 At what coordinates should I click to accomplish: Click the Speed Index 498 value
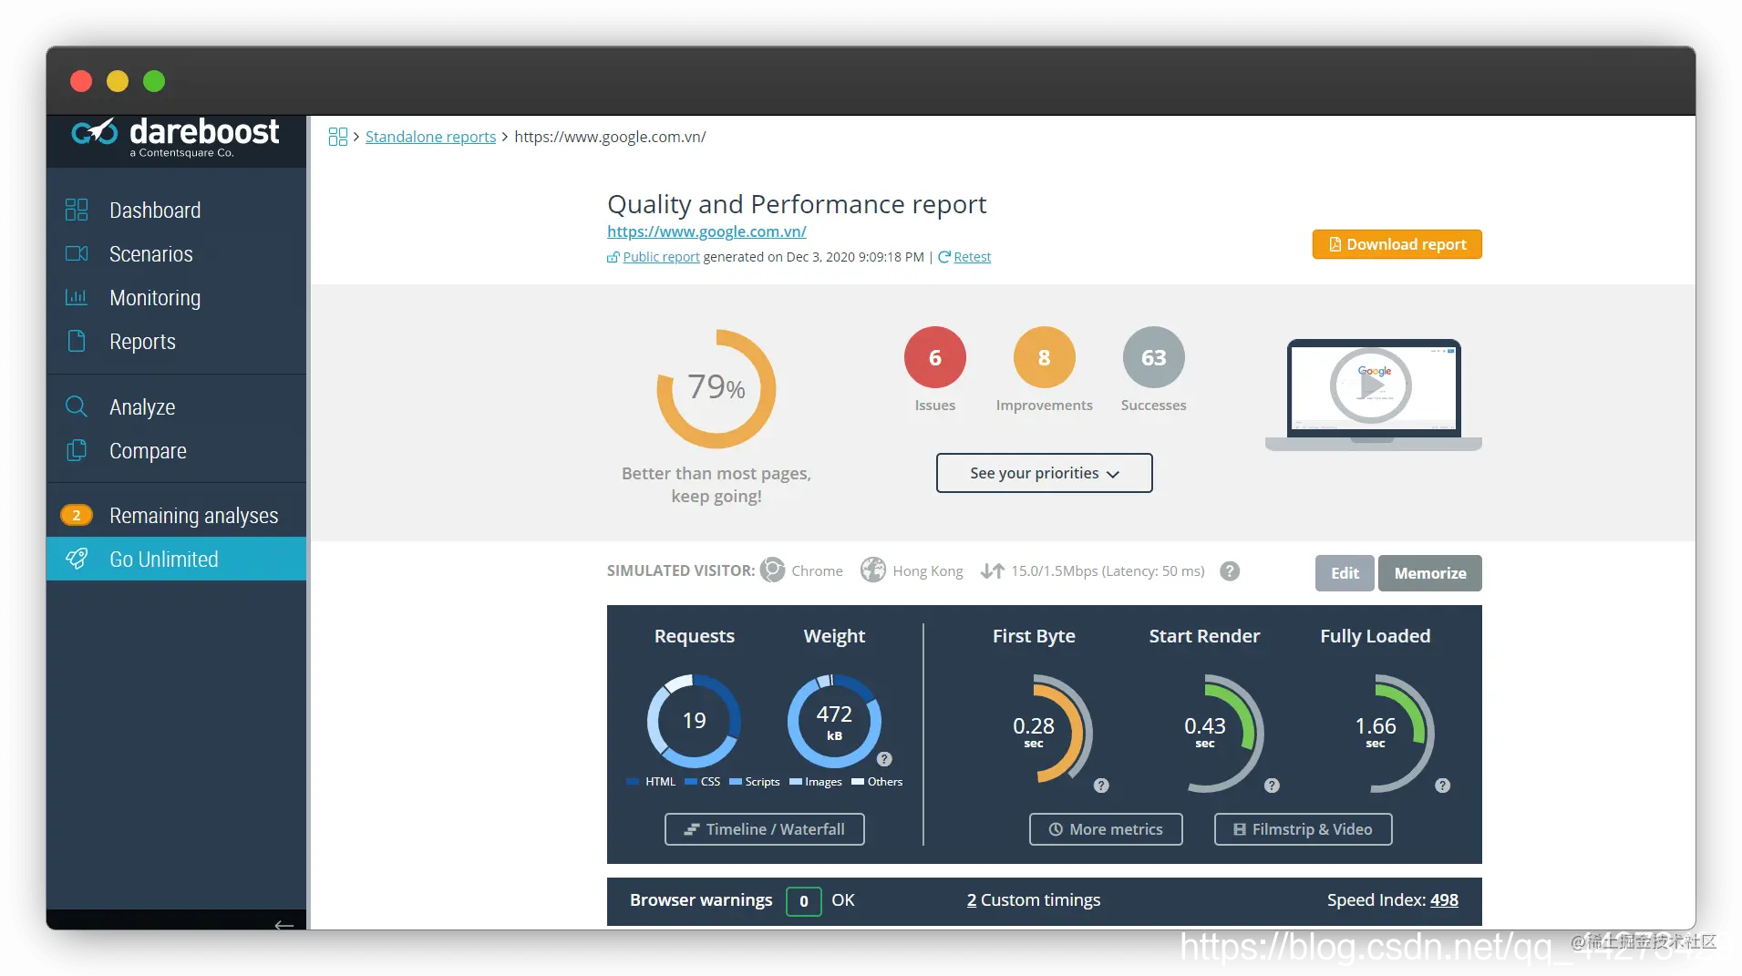pos(1444,899)
